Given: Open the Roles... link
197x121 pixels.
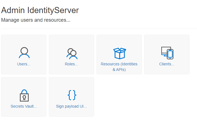Looking at the screenshot, I should coord(71,64).
